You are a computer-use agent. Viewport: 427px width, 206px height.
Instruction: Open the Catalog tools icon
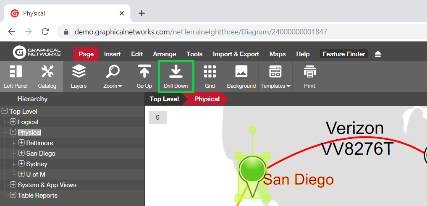[47, 72]
